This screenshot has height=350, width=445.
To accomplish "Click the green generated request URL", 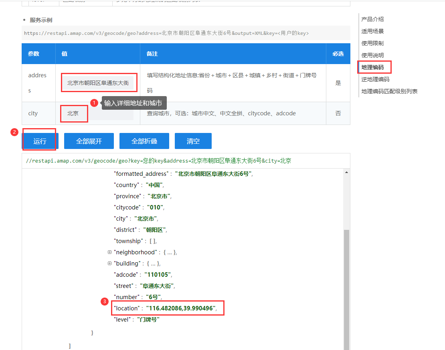I will pyautogui.click(x=158, y=161).
